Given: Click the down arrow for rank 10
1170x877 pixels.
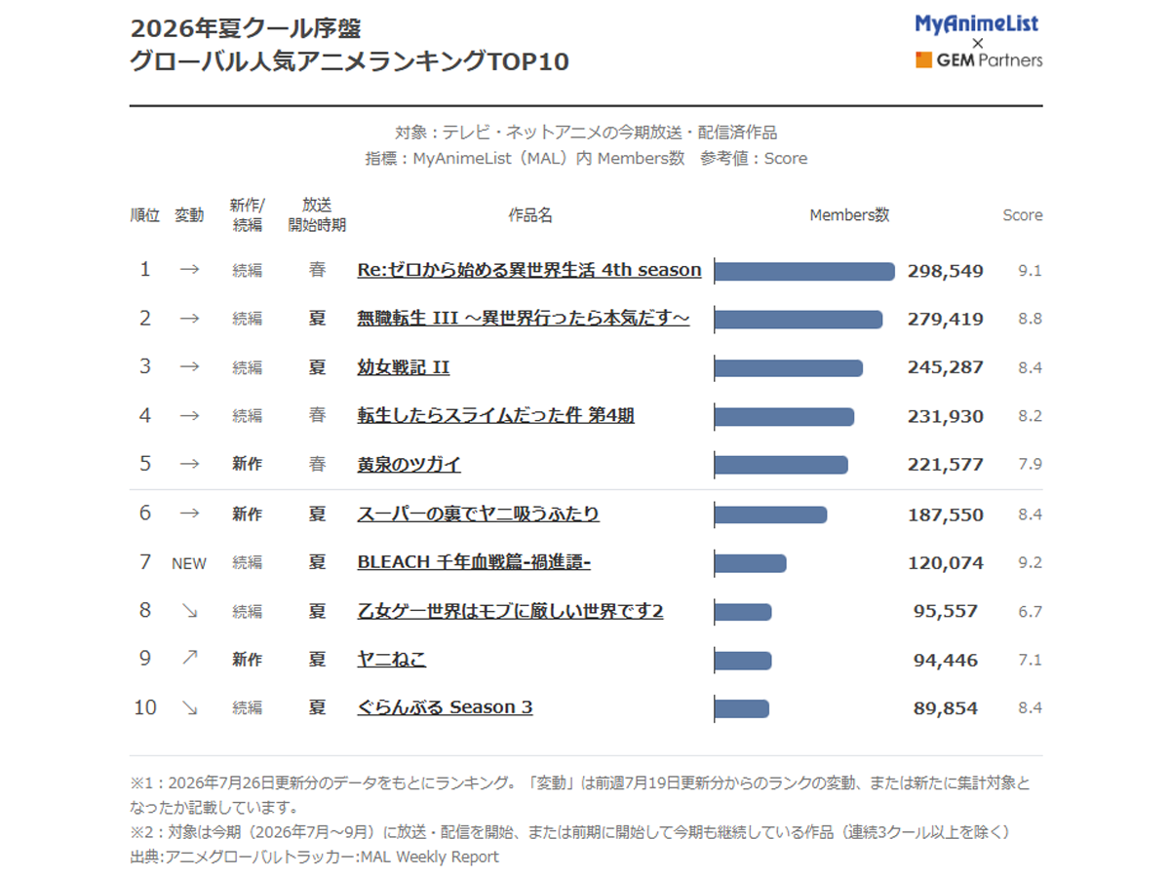Looking at the screenshot, I should coord(189,708).
